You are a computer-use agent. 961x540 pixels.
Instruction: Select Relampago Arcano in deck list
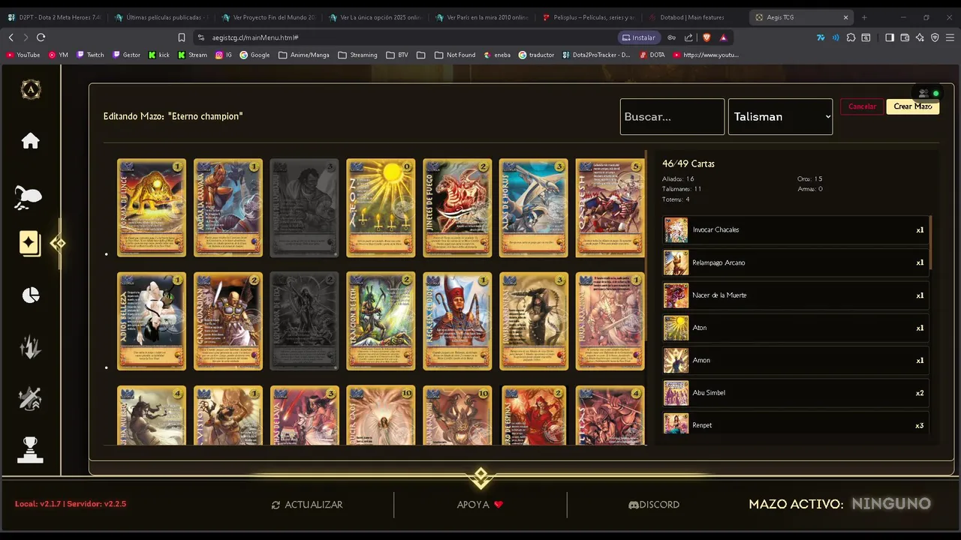coord(796,262)
